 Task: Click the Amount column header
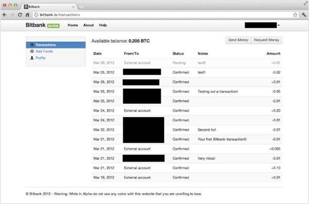point(273,54)
